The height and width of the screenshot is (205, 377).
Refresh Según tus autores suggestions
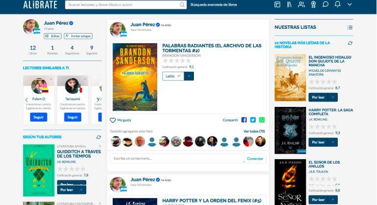click(98, 137)
